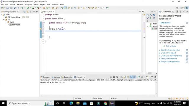Open Package Explorer view menu (three dots)
Screen dimensions: 189x106
[x=31, y=12]
